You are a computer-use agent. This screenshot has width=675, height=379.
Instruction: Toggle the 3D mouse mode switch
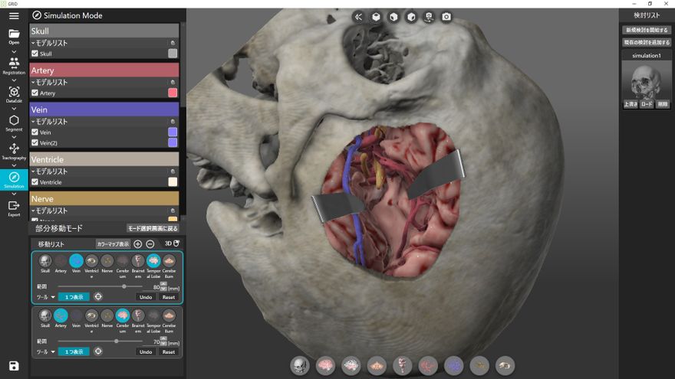172,243
